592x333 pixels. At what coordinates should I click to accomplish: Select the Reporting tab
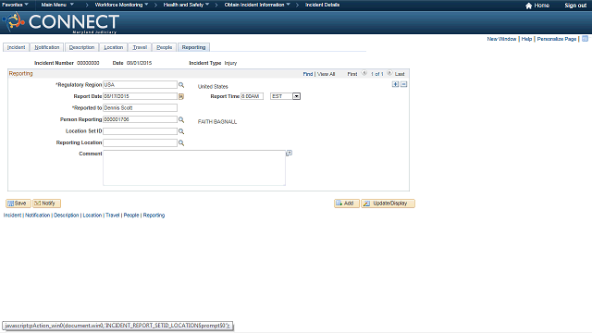click(x=193, y=47)
